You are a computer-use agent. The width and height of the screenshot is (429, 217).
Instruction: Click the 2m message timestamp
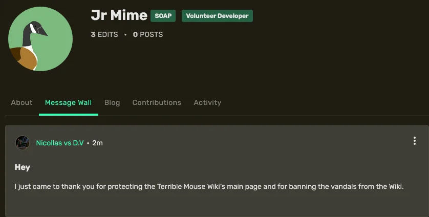point(97,143)
